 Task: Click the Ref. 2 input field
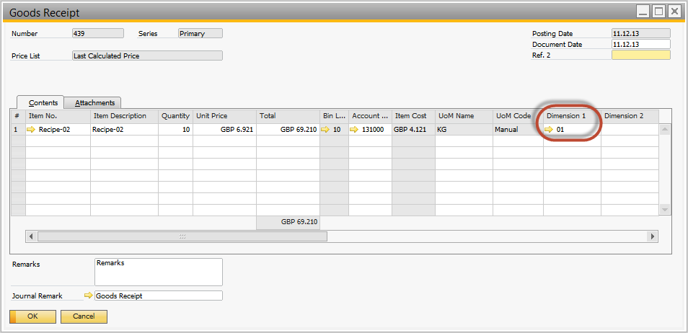pyautogui.click(x=640, y=55)
